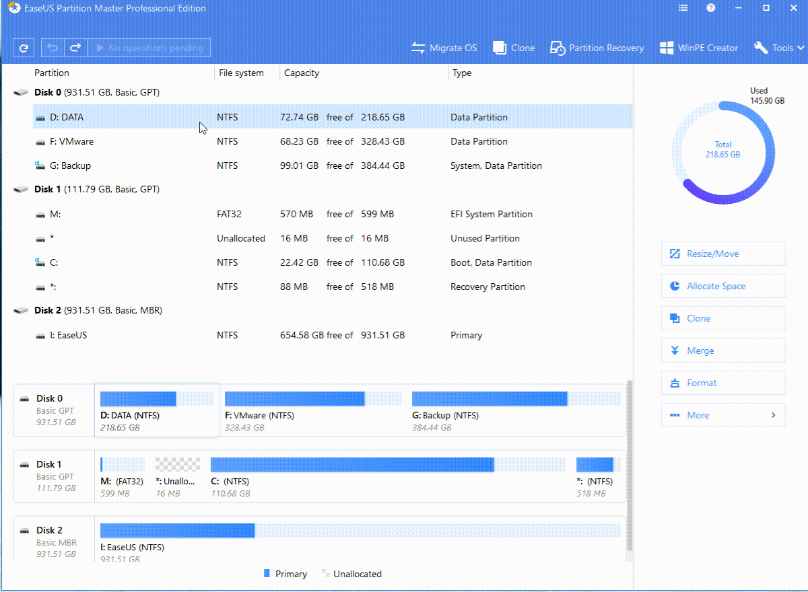Click the disk map vertical scrollbar
This screenshot has width=808, height=592.
[630, 464]
